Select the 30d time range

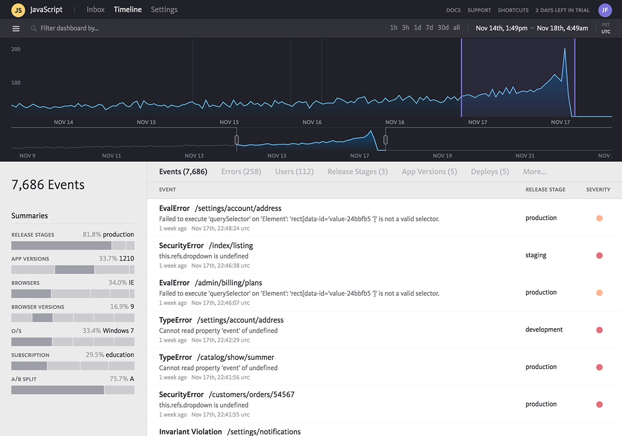click(x=443, y=28)
